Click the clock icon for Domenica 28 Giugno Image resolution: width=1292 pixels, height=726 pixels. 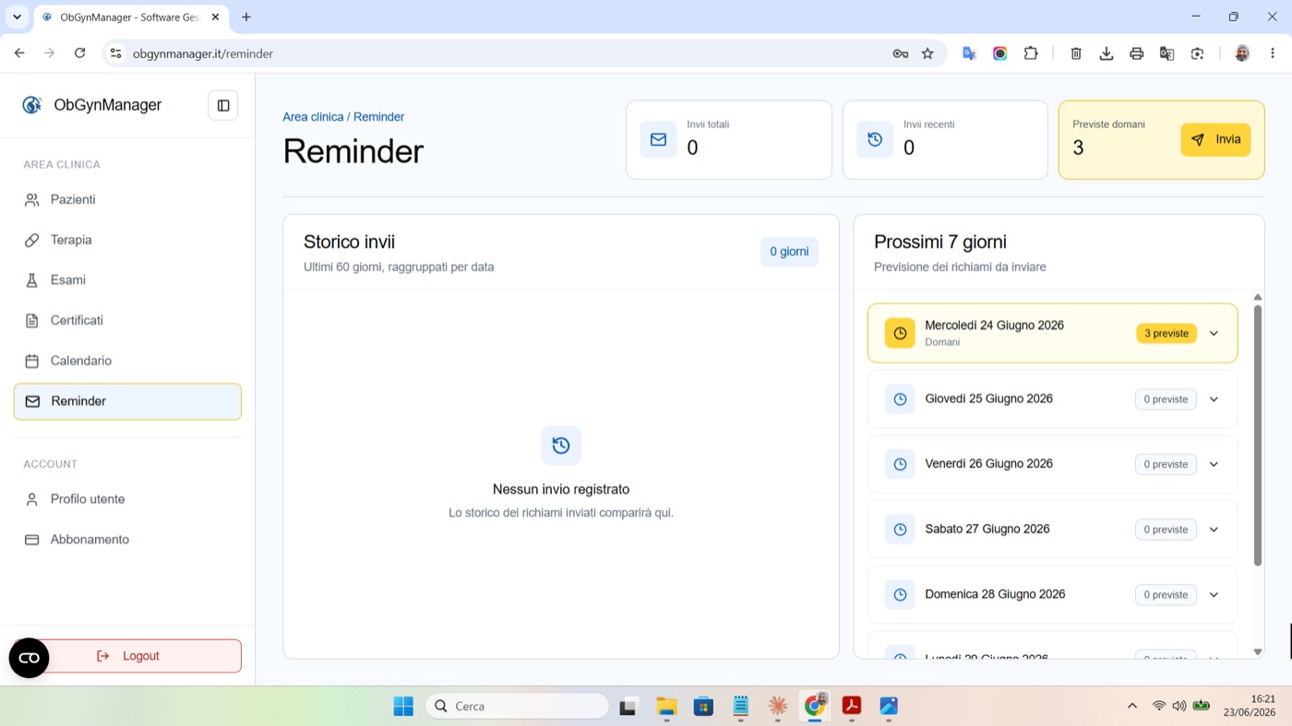pos(900,595)
